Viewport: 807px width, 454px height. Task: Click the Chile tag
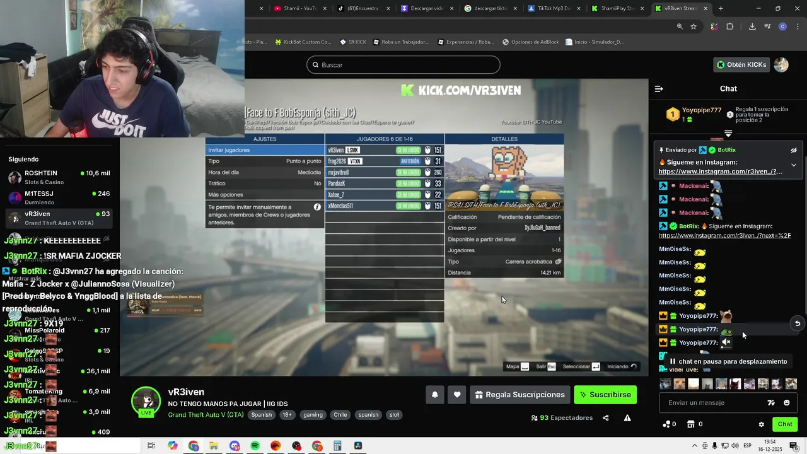click(340, 415)
